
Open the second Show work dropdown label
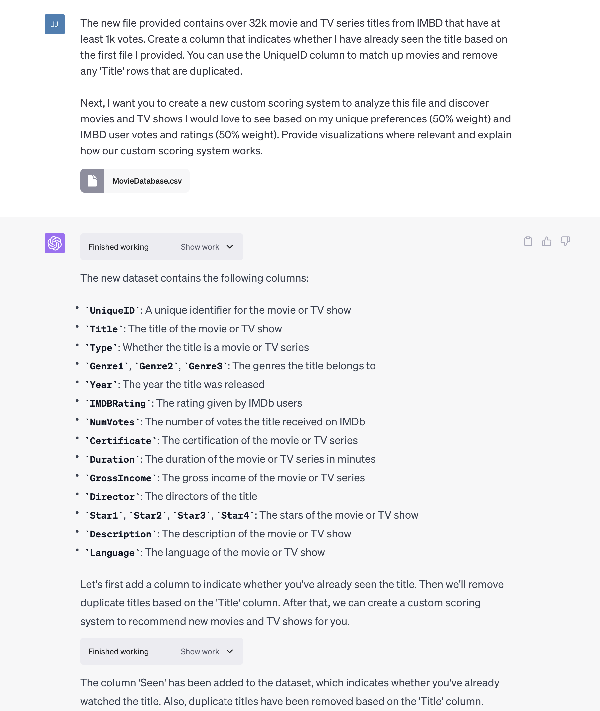pyautogui.click(x=200, y=651)
